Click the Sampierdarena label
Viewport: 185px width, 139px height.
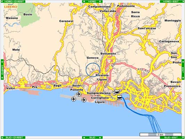pyautogui.click(x=99, y=93)
